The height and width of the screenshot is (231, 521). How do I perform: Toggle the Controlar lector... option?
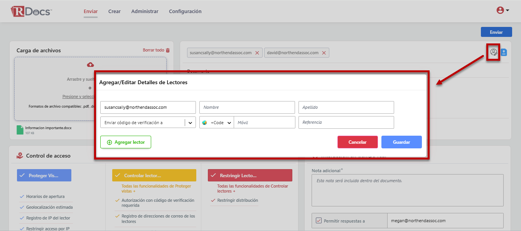point(154,175)
